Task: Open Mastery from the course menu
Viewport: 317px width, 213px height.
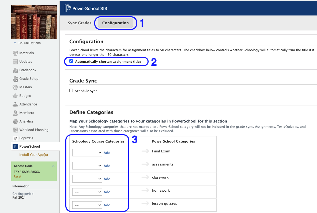Action: tap(26, 87)
